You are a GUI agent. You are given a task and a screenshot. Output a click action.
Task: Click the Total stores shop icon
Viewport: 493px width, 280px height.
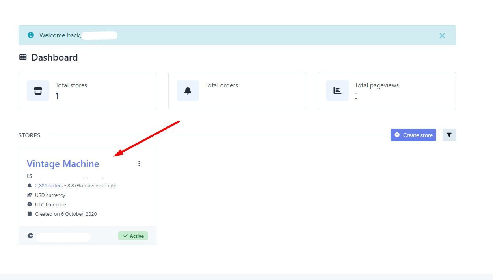click(38, 91)
